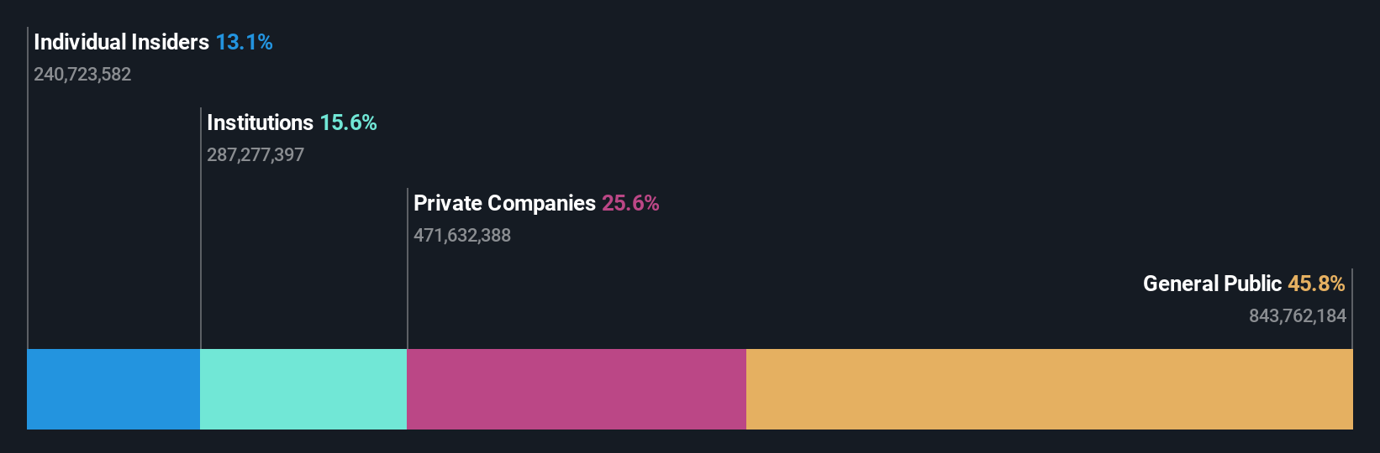Click the vertical line beside General Public label

(x=1352, y=309)
